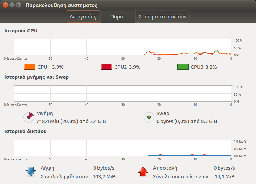Maximize the system monitor window

tap(19, 5)
